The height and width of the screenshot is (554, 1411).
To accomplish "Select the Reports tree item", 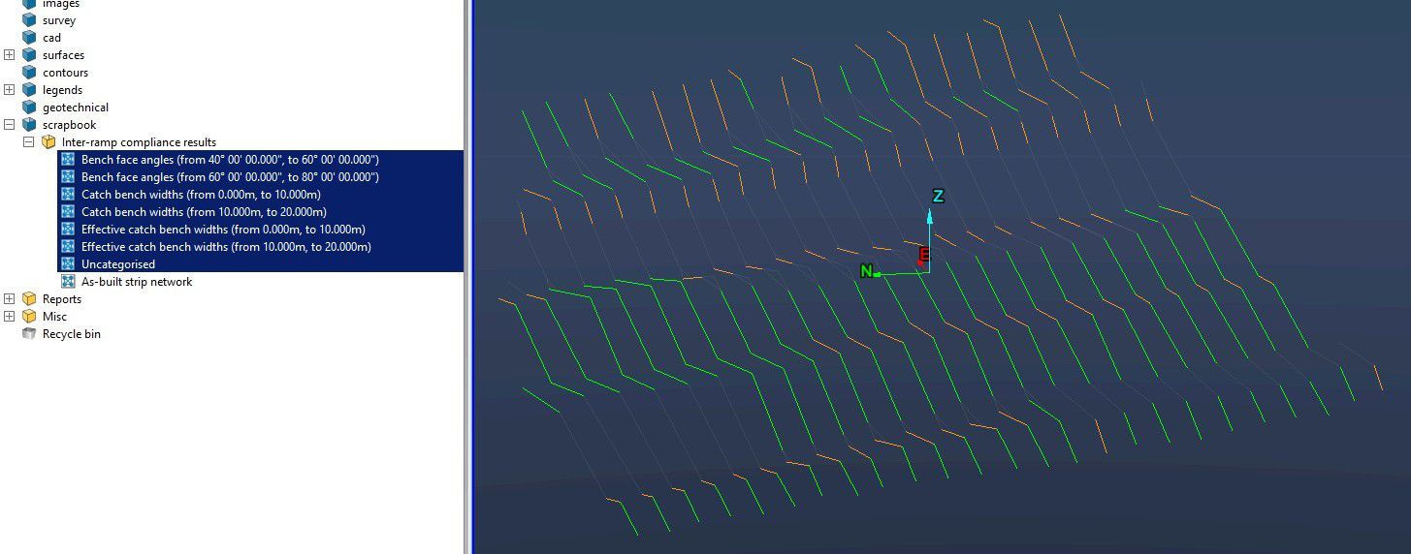I will [62, 299].
